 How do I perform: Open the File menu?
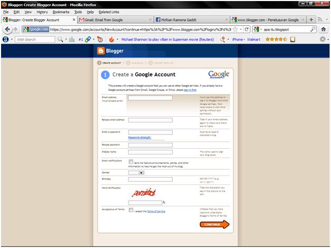click(x=6, y=12)
